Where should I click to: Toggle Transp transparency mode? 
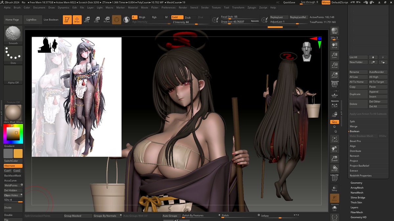pyautogui.click(x=335, y=188)
